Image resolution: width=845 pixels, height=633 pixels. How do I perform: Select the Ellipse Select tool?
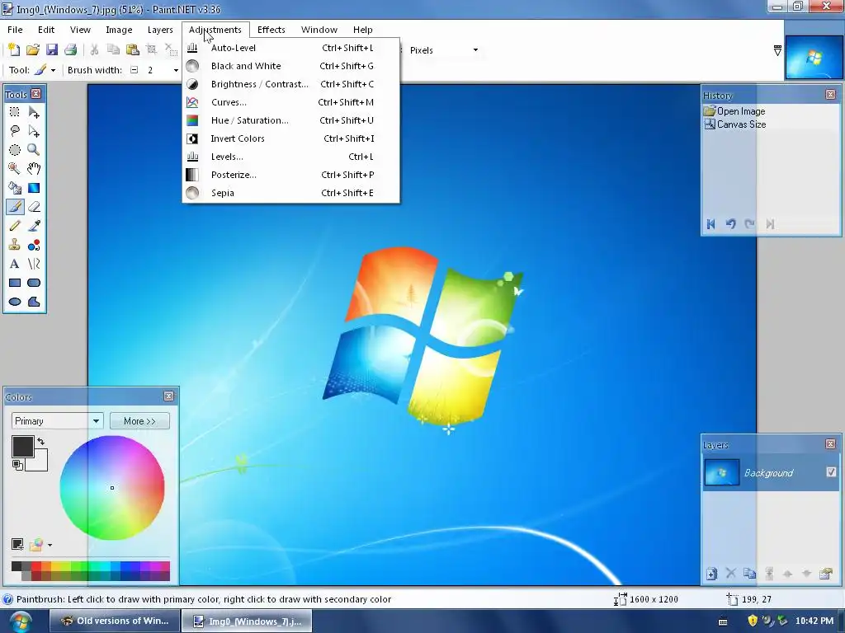click(x=15, y=150)
